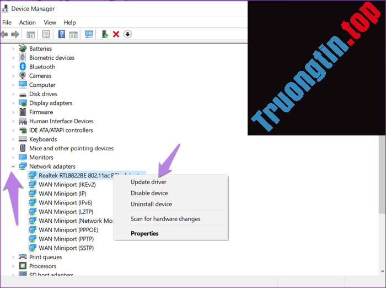Click the Print queues printer icon
Screen dimensions: 386x288
pos(23,257)
